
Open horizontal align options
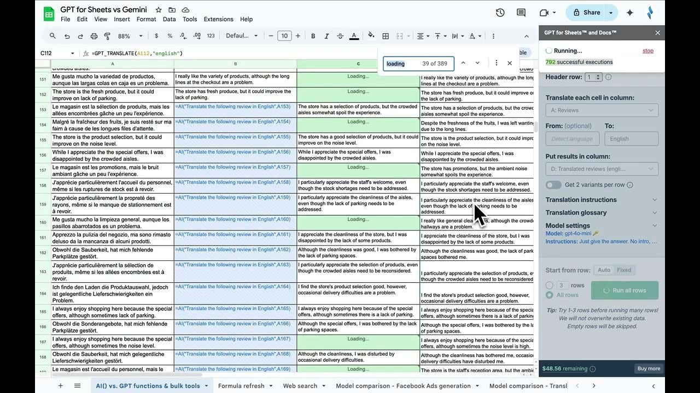pos(422,36)
